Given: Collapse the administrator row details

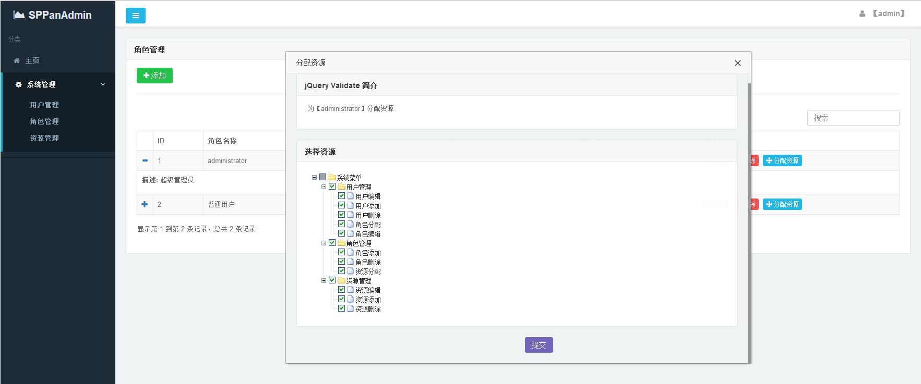Looking at the screenshot, I should click(145, 160).
